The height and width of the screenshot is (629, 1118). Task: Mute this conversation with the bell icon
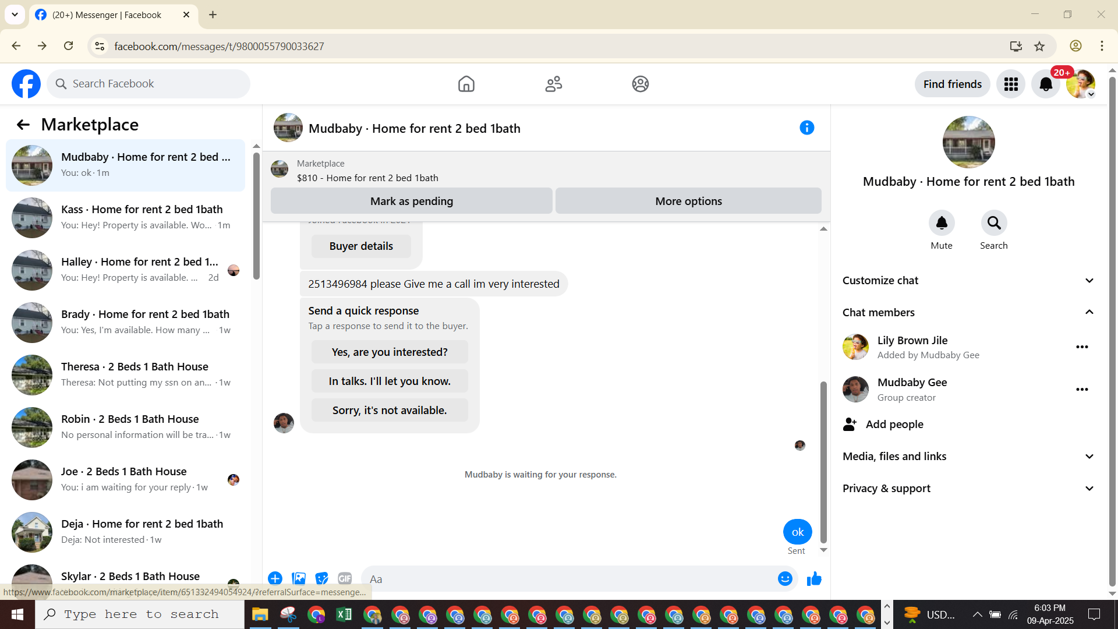pyautogui.click(x=942, y=222)
